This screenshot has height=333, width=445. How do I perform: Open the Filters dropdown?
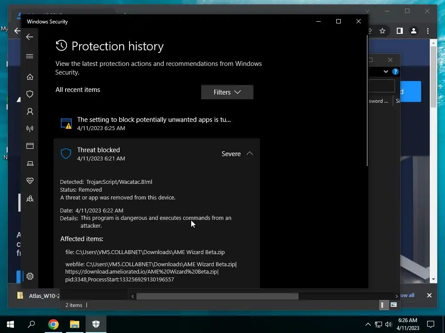227,92
